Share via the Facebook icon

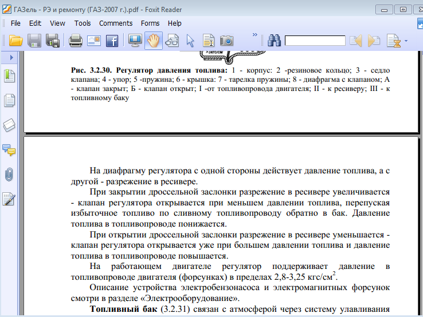coord(112,41)
